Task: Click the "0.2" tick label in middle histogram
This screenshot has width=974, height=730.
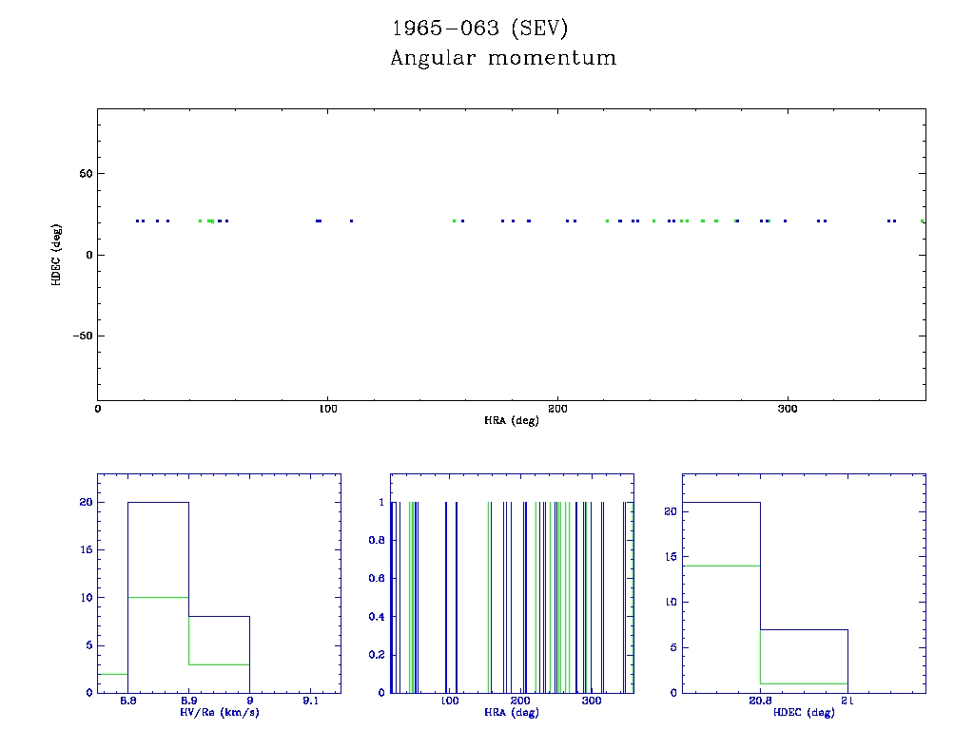Action: point(376,655)
